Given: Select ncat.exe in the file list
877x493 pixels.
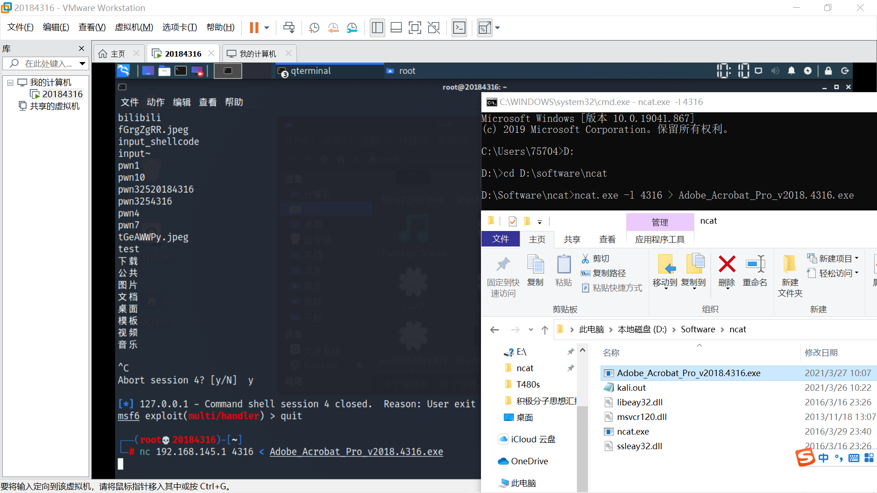Looking at the screenshot, I should click(633, 431).
